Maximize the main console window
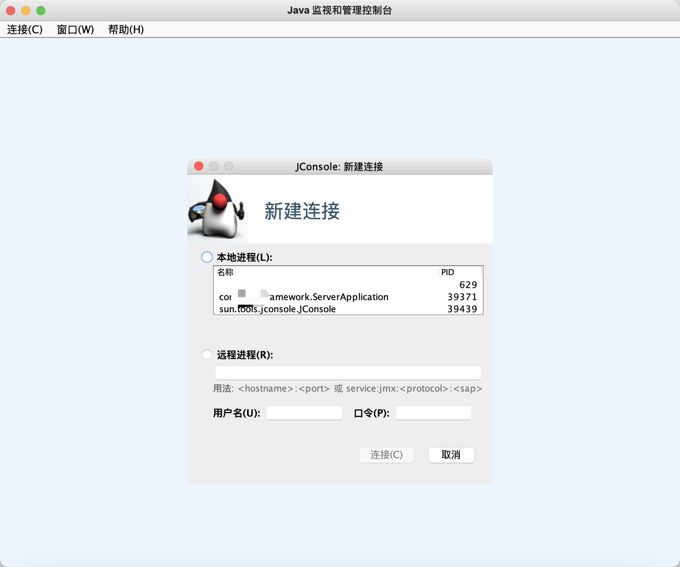Viewport: 680px width, 567px height. pyautogui.click(x=41, y=11)
